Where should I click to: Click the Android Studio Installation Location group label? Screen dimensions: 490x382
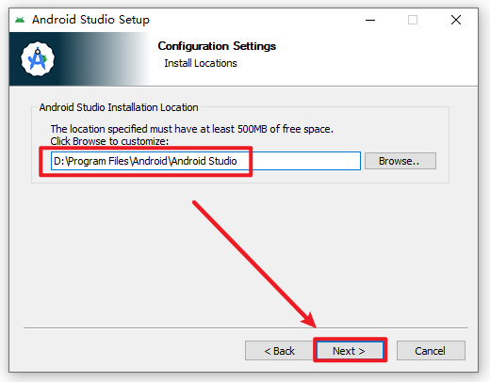coord(119,107)
